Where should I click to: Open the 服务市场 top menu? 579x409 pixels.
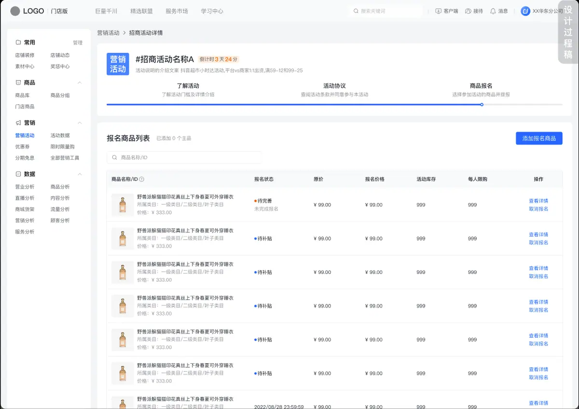coord(177,11)
